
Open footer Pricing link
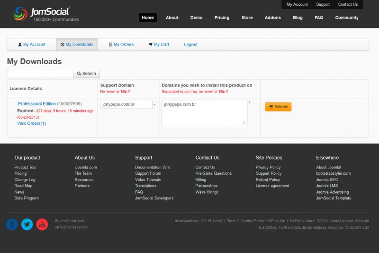click(20, 173)
